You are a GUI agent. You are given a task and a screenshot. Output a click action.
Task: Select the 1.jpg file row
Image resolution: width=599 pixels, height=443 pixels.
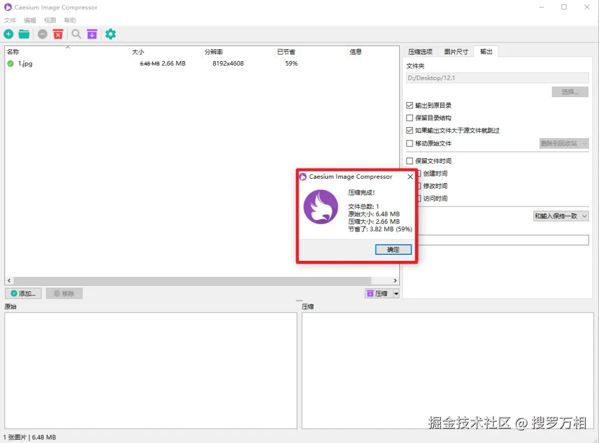click(202, 63)
